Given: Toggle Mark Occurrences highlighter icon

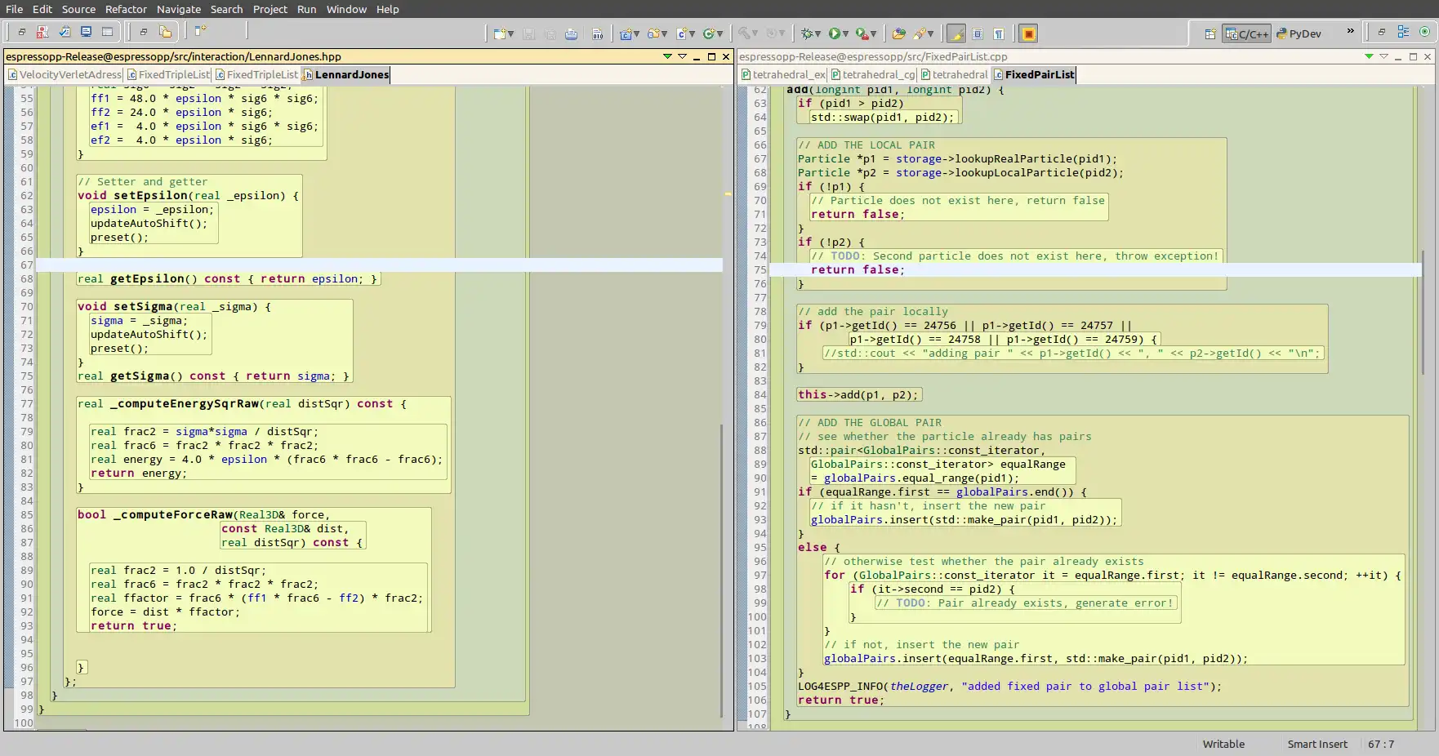Looking at the screenshot, I should [956, 33].
